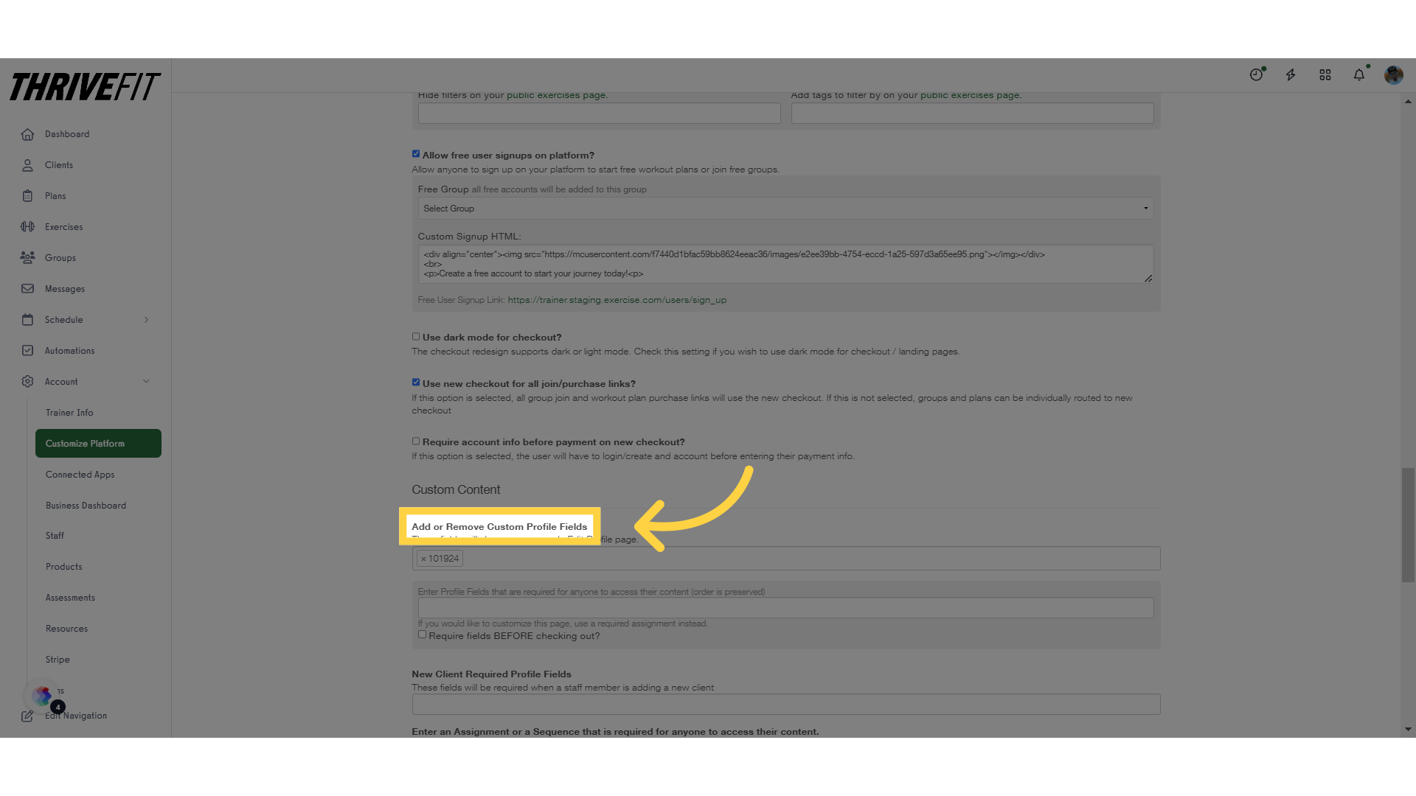Open the Free Group Select Group dropdown
This screenshot has width=1416, height=796.
[x=785, y=208]
